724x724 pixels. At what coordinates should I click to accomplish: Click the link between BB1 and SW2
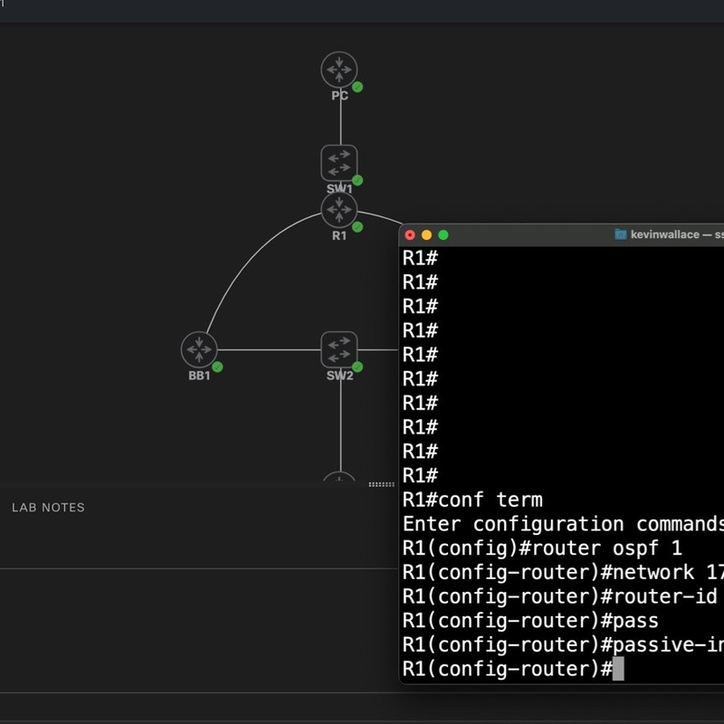tap(269, 349)
